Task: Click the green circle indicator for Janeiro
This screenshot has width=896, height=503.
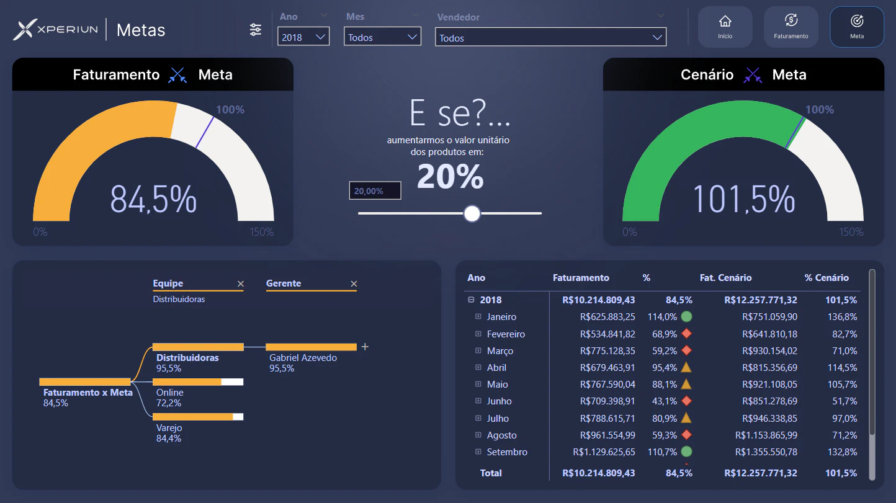Action: pyautogui.click(x=686, y=316)
